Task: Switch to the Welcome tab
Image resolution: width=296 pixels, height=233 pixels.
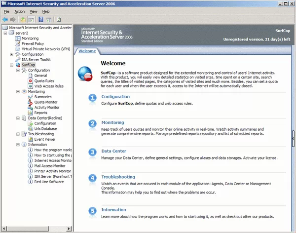Action: pyautogui.click(x=87, y=51)
